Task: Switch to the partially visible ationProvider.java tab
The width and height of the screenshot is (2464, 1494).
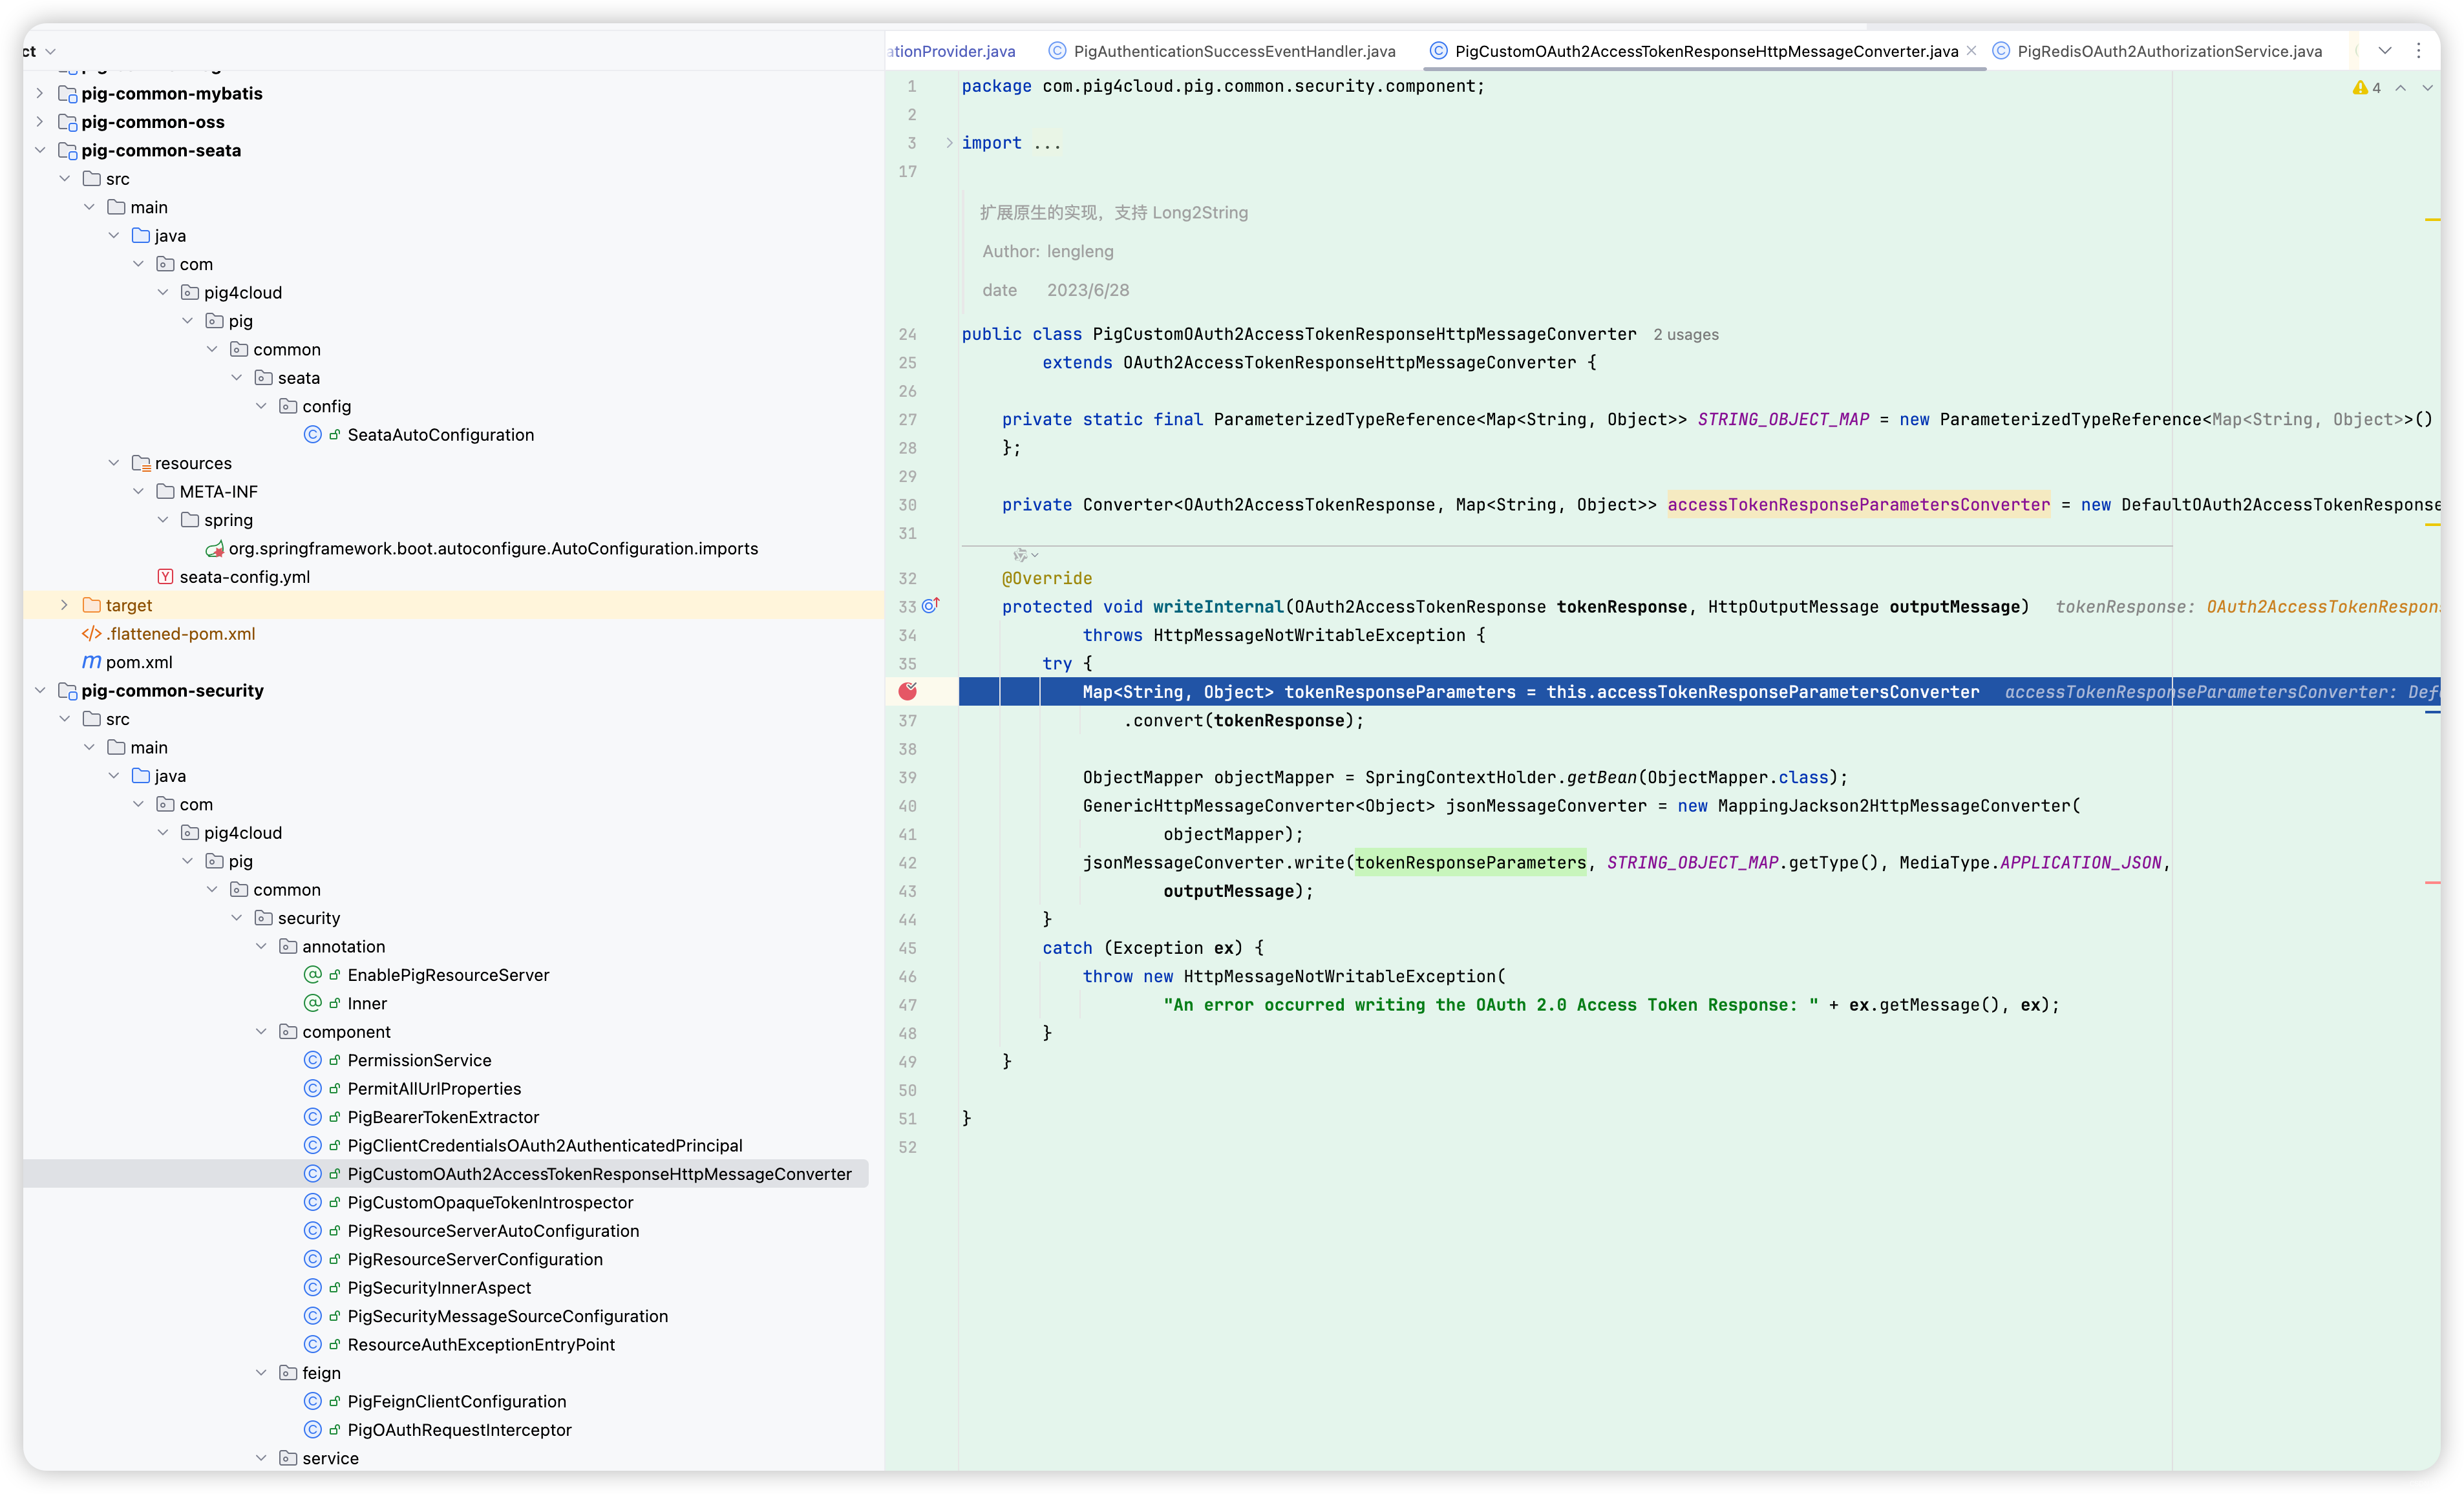Action: 951,51
